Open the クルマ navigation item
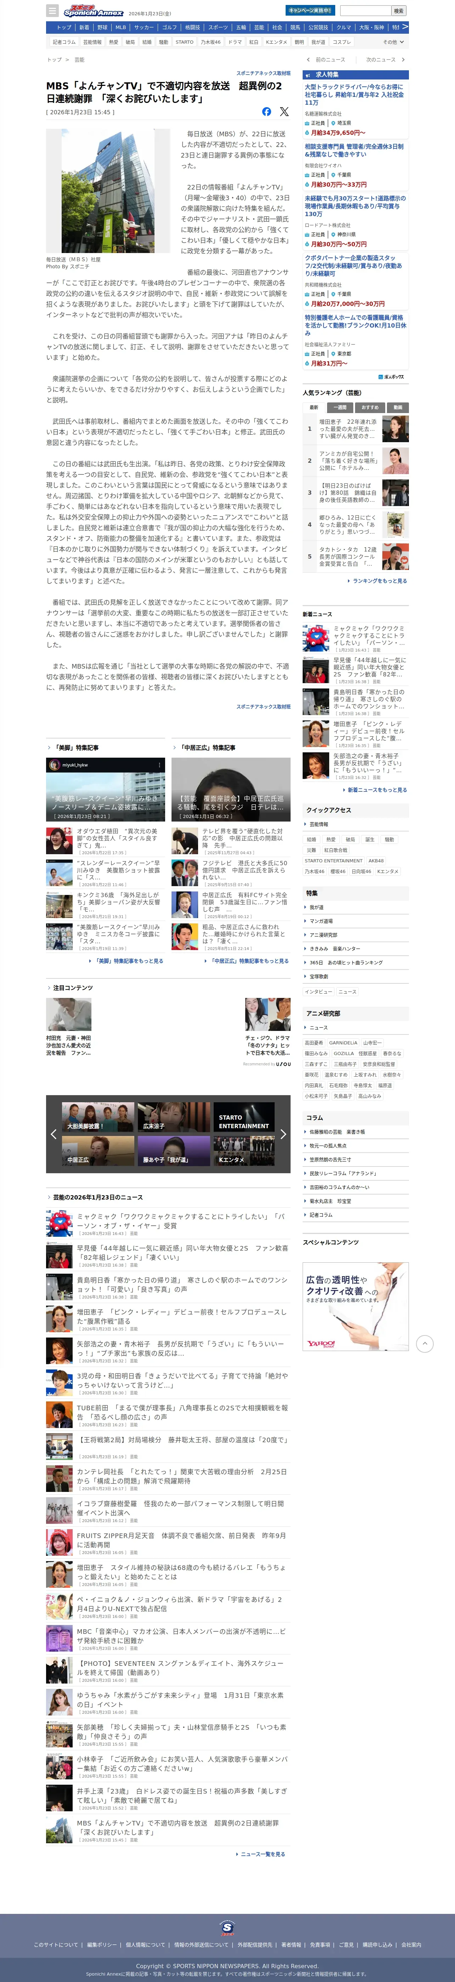This screenshot has height=1982, width=455. [x=344, y=27]
